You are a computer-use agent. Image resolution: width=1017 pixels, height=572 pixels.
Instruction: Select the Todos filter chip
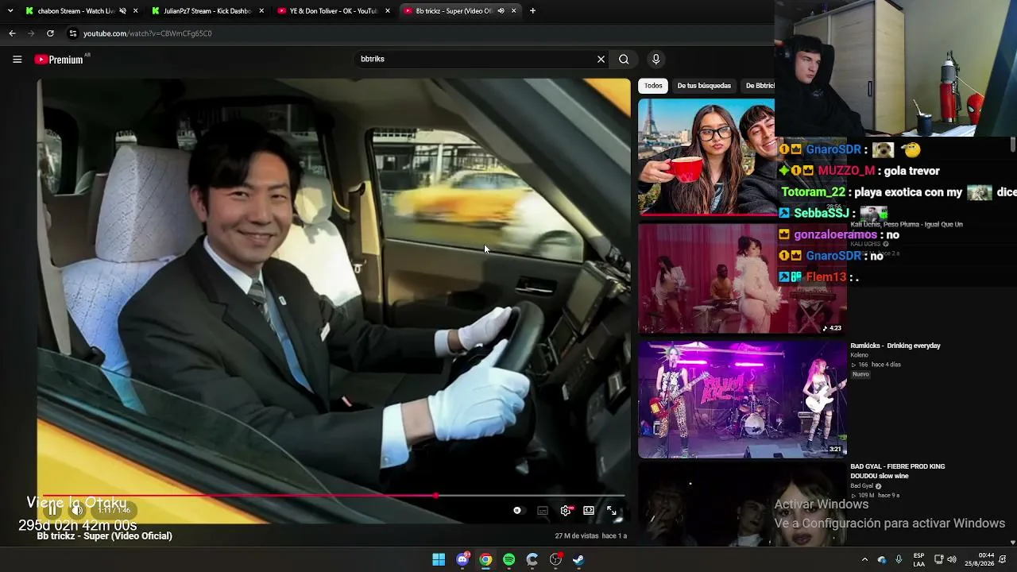[653, 86]
